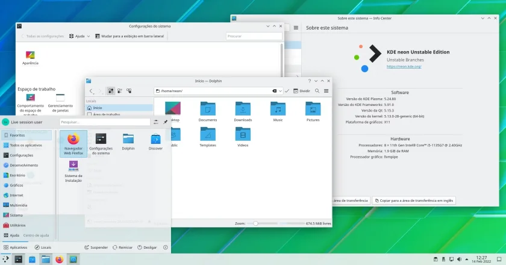Open Aparência in system settings

click(x=30, y=58)
